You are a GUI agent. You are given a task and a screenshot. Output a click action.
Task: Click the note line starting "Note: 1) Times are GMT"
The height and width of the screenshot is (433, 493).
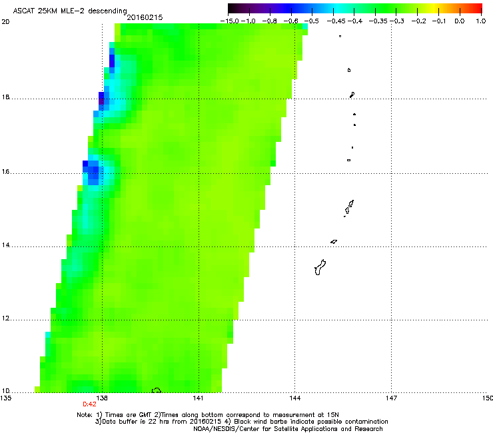click(x=208, y=415)
